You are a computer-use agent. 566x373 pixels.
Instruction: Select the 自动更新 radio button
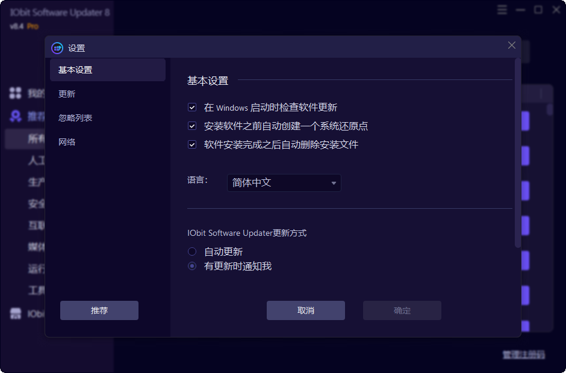pos(191,251)
